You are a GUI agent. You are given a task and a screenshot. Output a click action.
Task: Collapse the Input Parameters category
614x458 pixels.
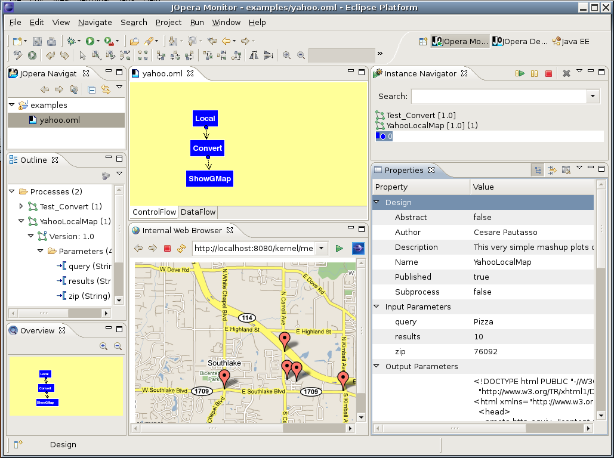(377, 307)
